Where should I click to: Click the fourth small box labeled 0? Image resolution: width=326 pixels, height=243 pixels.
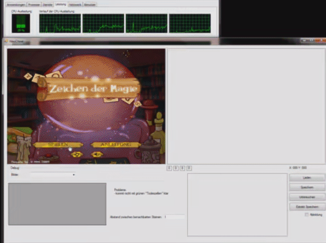point(189,168)
